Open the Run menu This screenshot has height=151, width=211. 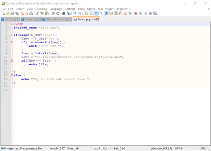point(100,9)
